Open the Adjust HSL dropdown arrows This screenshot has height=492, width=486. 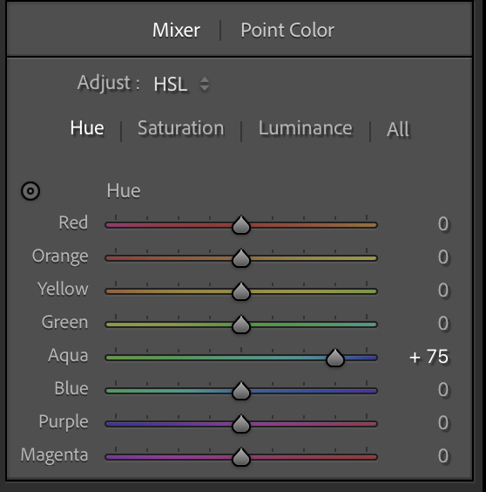point(205,84)
